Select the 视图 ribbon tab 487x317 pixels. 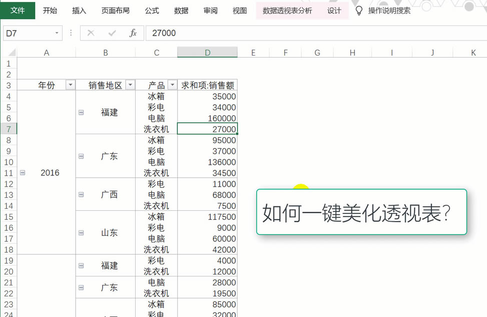240,10
